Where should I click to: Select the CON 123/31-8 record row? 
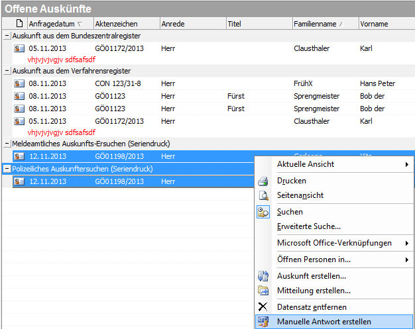coord(126,83)
